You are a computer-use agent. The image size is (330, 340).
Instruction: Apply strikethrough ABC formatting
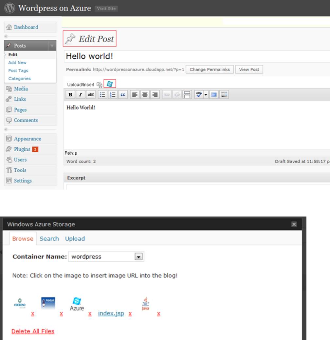coord(91,95)
